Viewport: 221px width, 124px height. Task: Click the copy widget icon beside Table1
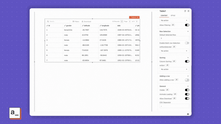[x=185, y=11]
